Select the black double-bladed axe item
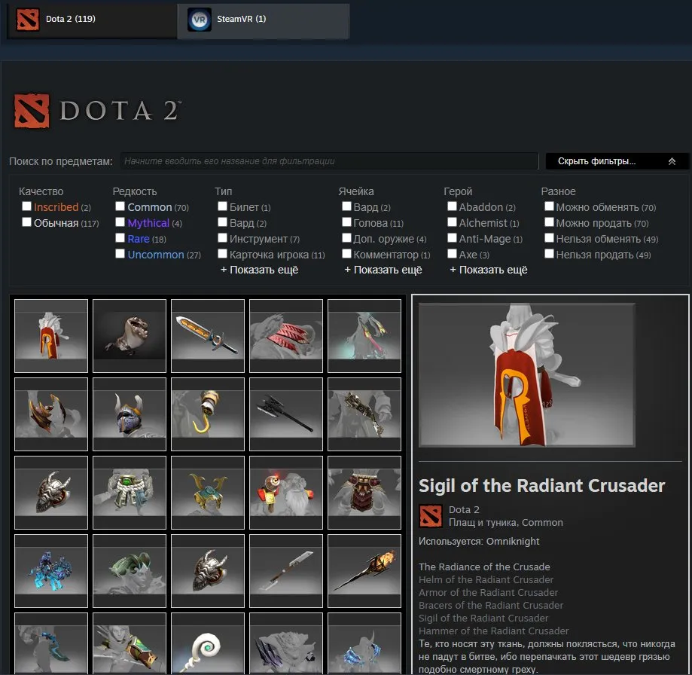 pos(286,414)
